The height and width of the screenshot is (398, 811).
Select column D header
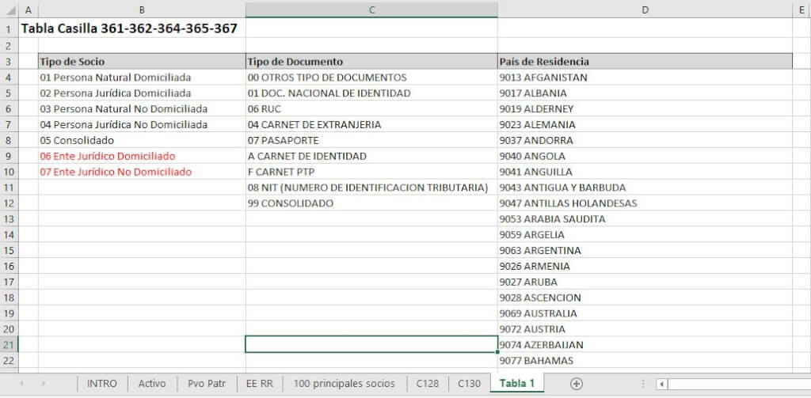click(645, 10)
